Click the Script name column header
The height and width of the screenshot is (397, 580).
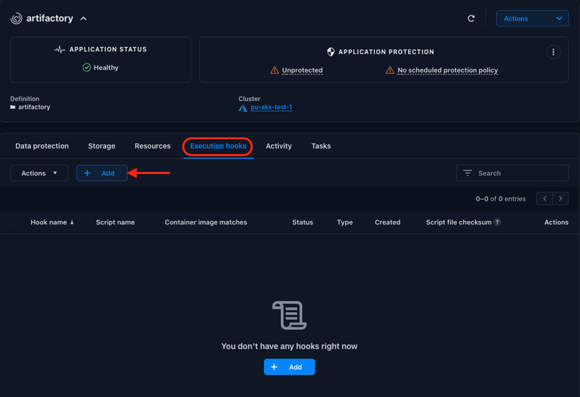pos(115,222)
